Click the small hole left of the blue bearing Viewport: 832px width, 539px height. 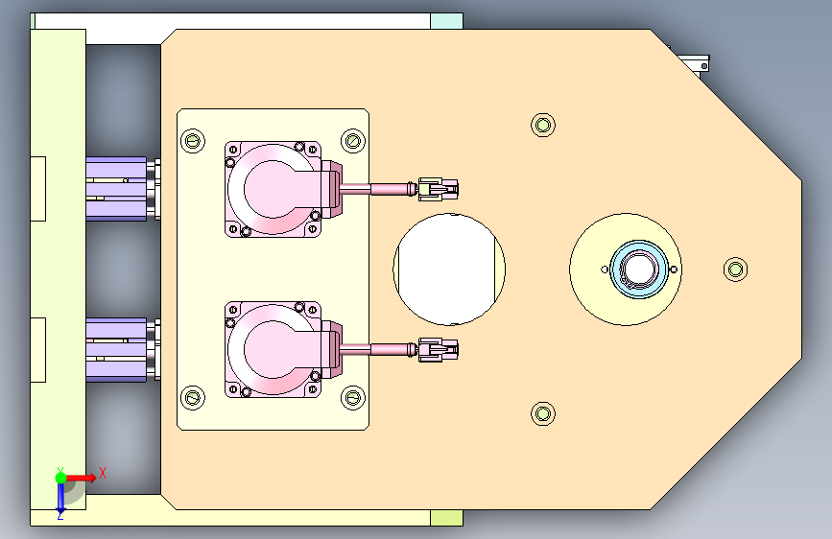[x=605, y=269]
